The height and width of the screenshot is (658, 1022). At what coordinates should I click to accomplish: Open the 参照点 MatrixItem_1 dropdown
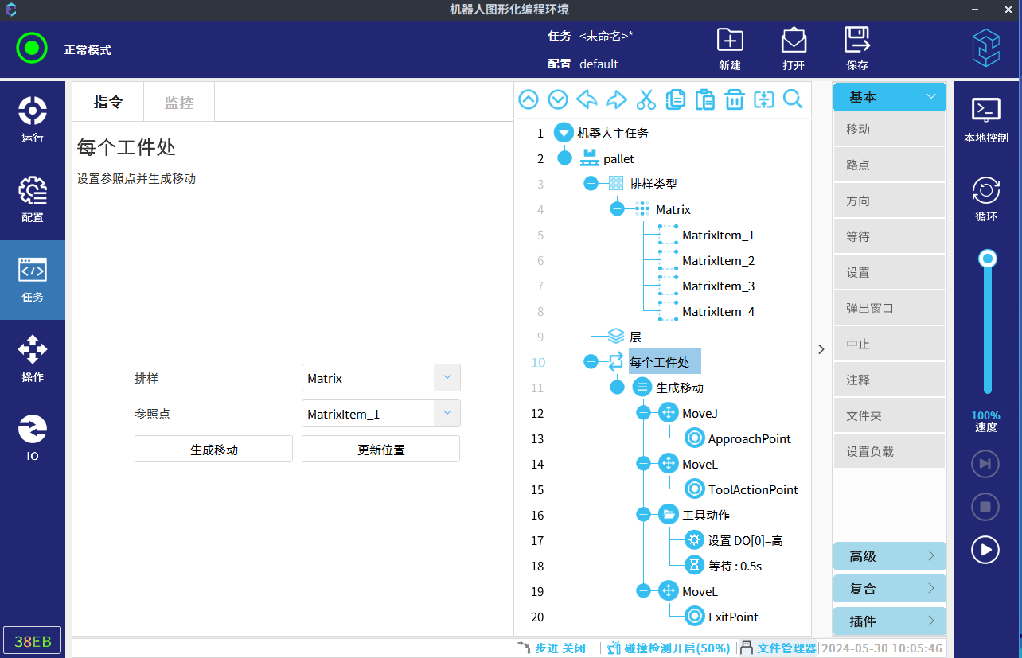[x=447, y=414]
